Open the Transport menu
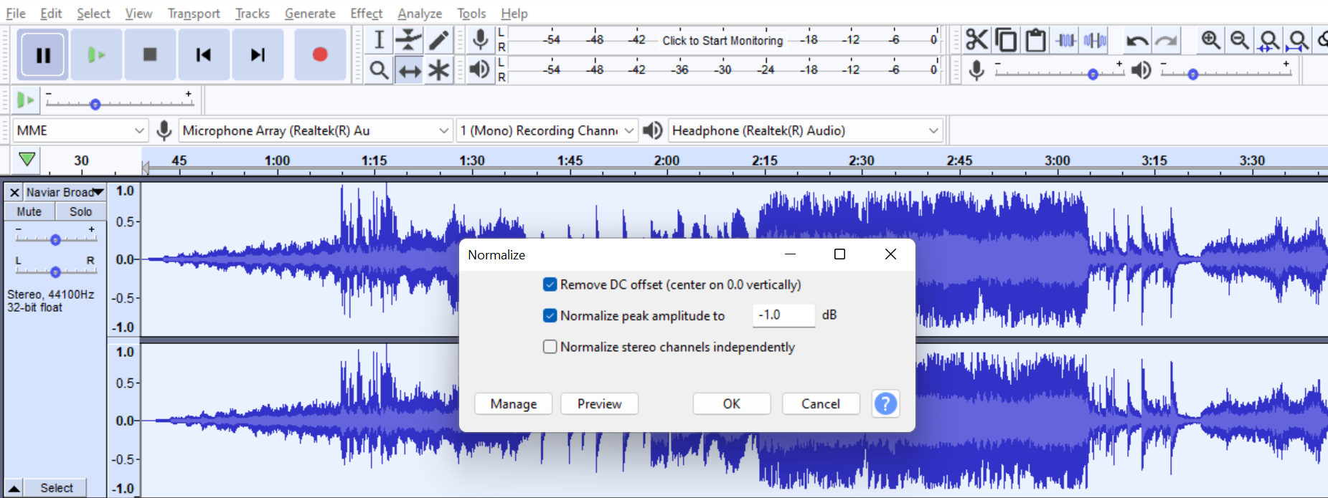The height and width of the screenshot is (498, 1328). [x=194, y=13]
